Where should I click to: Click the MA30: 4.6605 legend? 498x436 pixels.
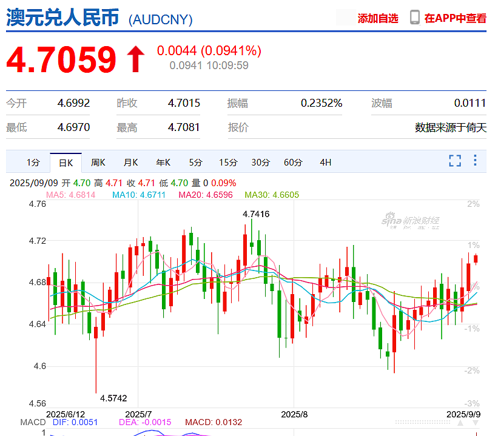click(272, 195)
